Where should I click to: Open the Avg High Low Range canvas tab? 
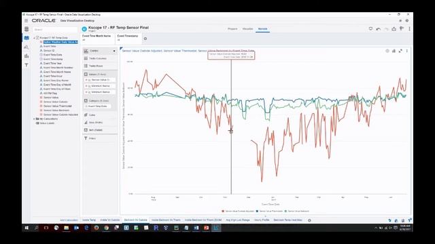click(x=238, y=220)
